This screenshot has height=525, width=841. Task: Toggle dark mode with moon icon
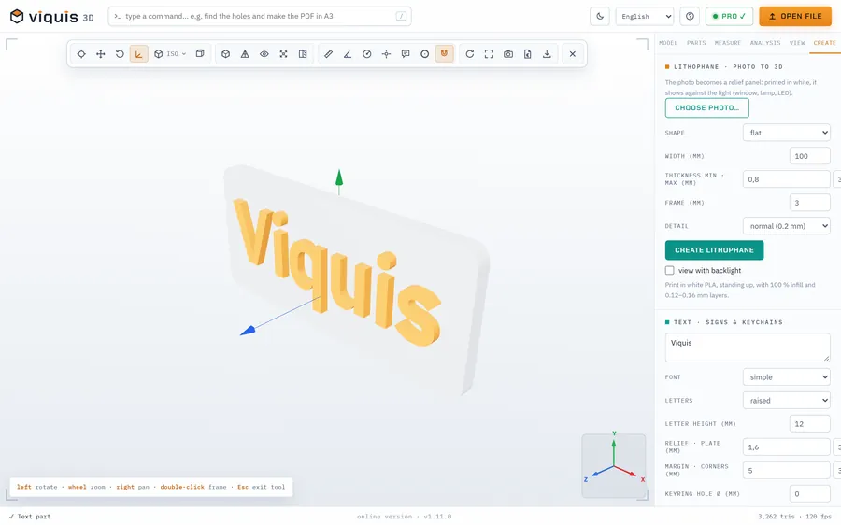tap(600, 16)
